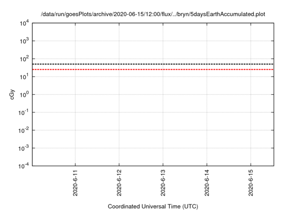
Task: Click the 2020-6-15 date label
Action: click(x=251, y=183)
